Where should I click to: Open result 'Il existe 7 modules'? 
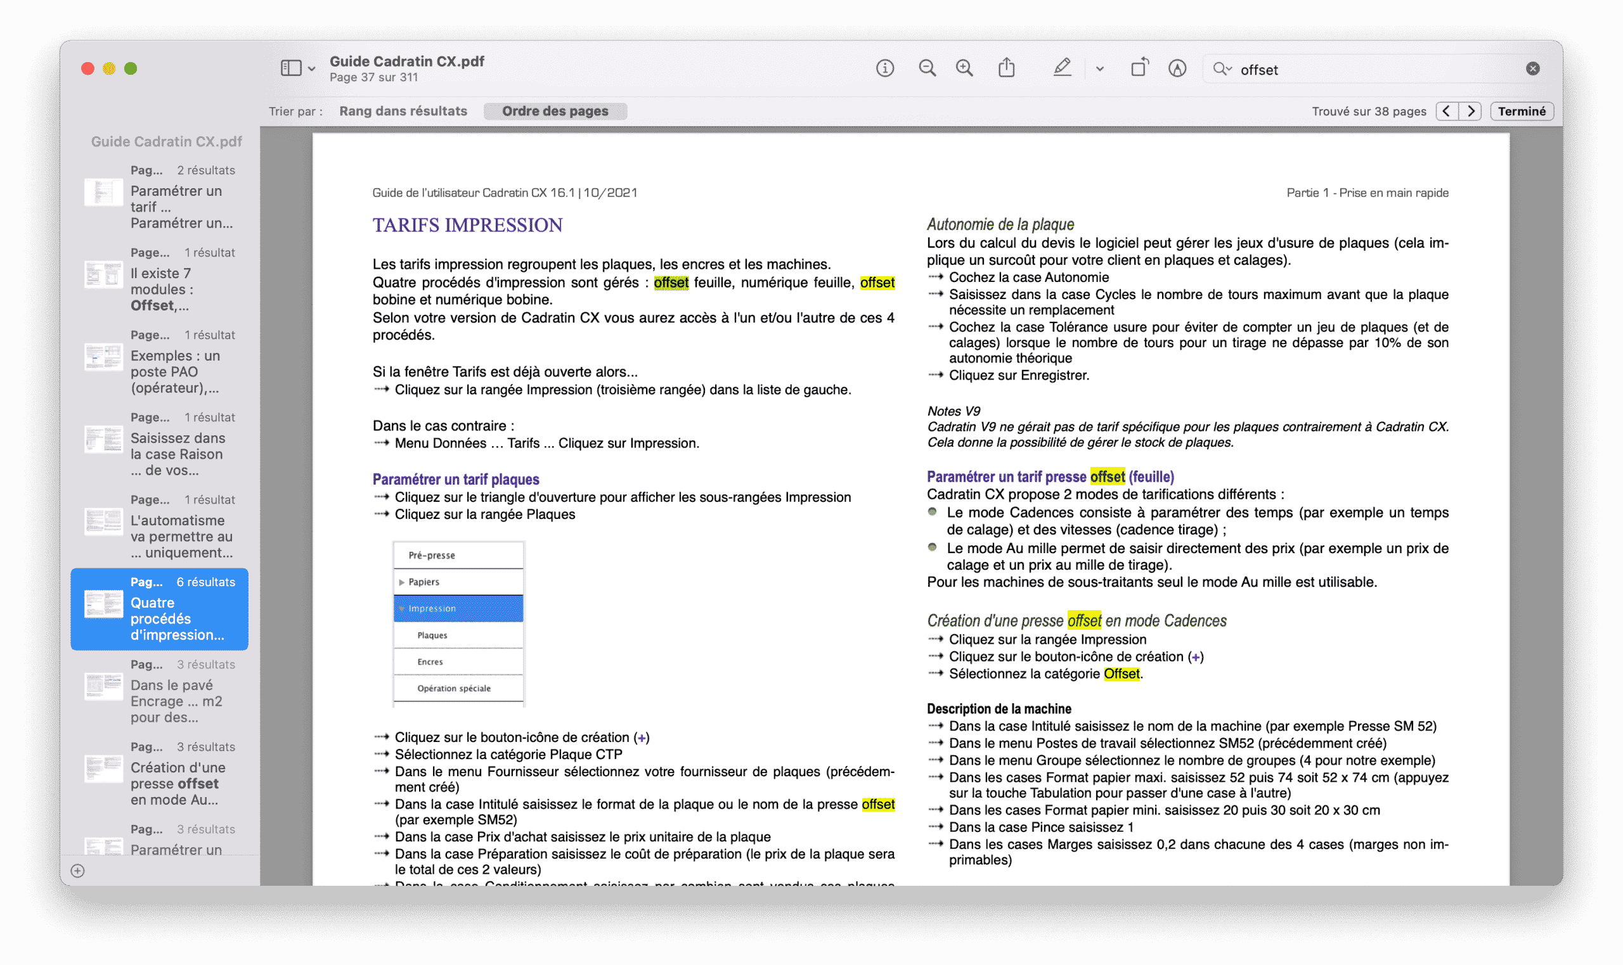pos(159,279)
